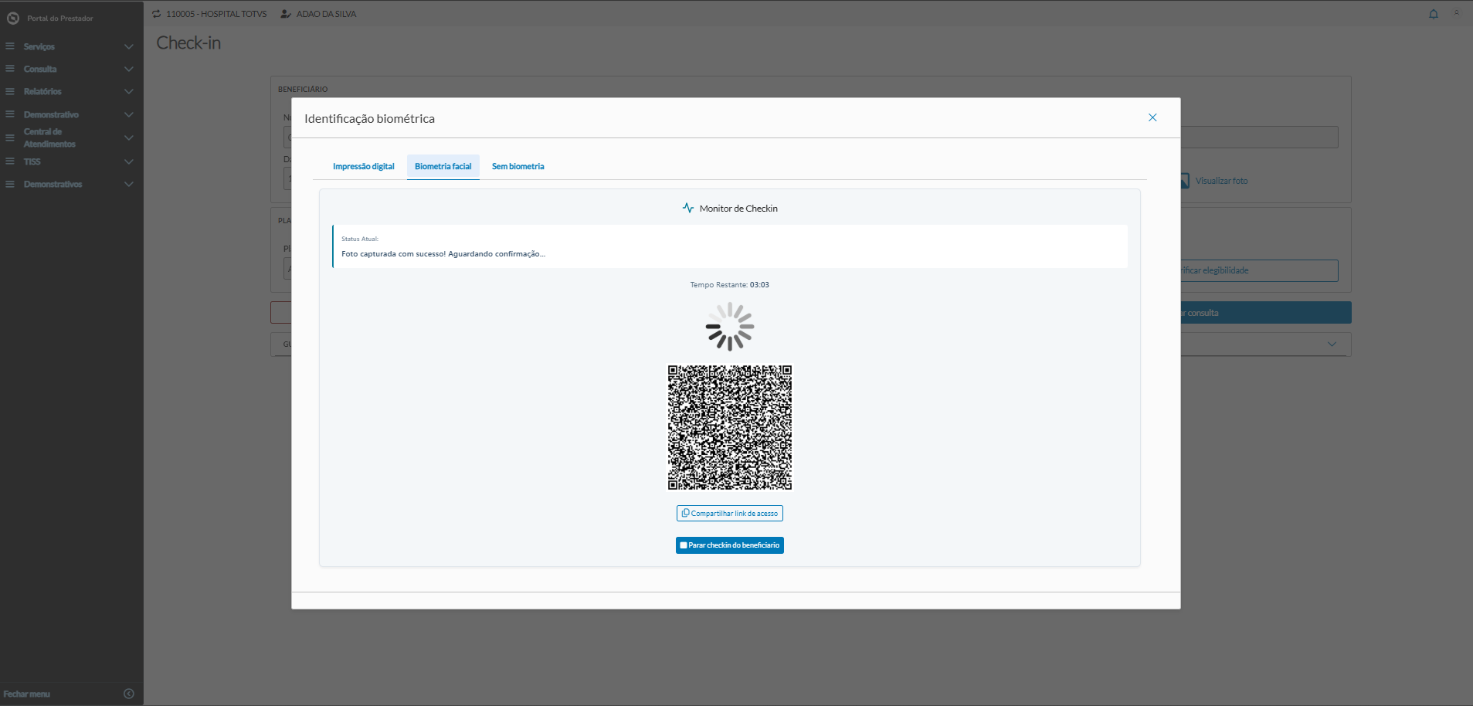
Task: Expand the Relatórios sidebar chevron
Action: 129,92
